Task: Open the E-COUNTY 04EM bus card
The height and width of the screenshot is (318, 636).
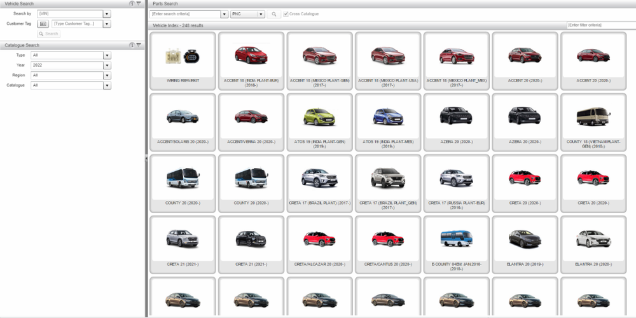Action: click(456, 245)
